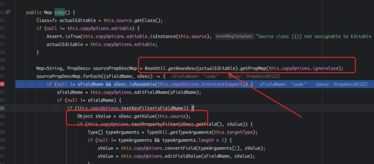Click line number 35 in the gutter

[2, 108]
